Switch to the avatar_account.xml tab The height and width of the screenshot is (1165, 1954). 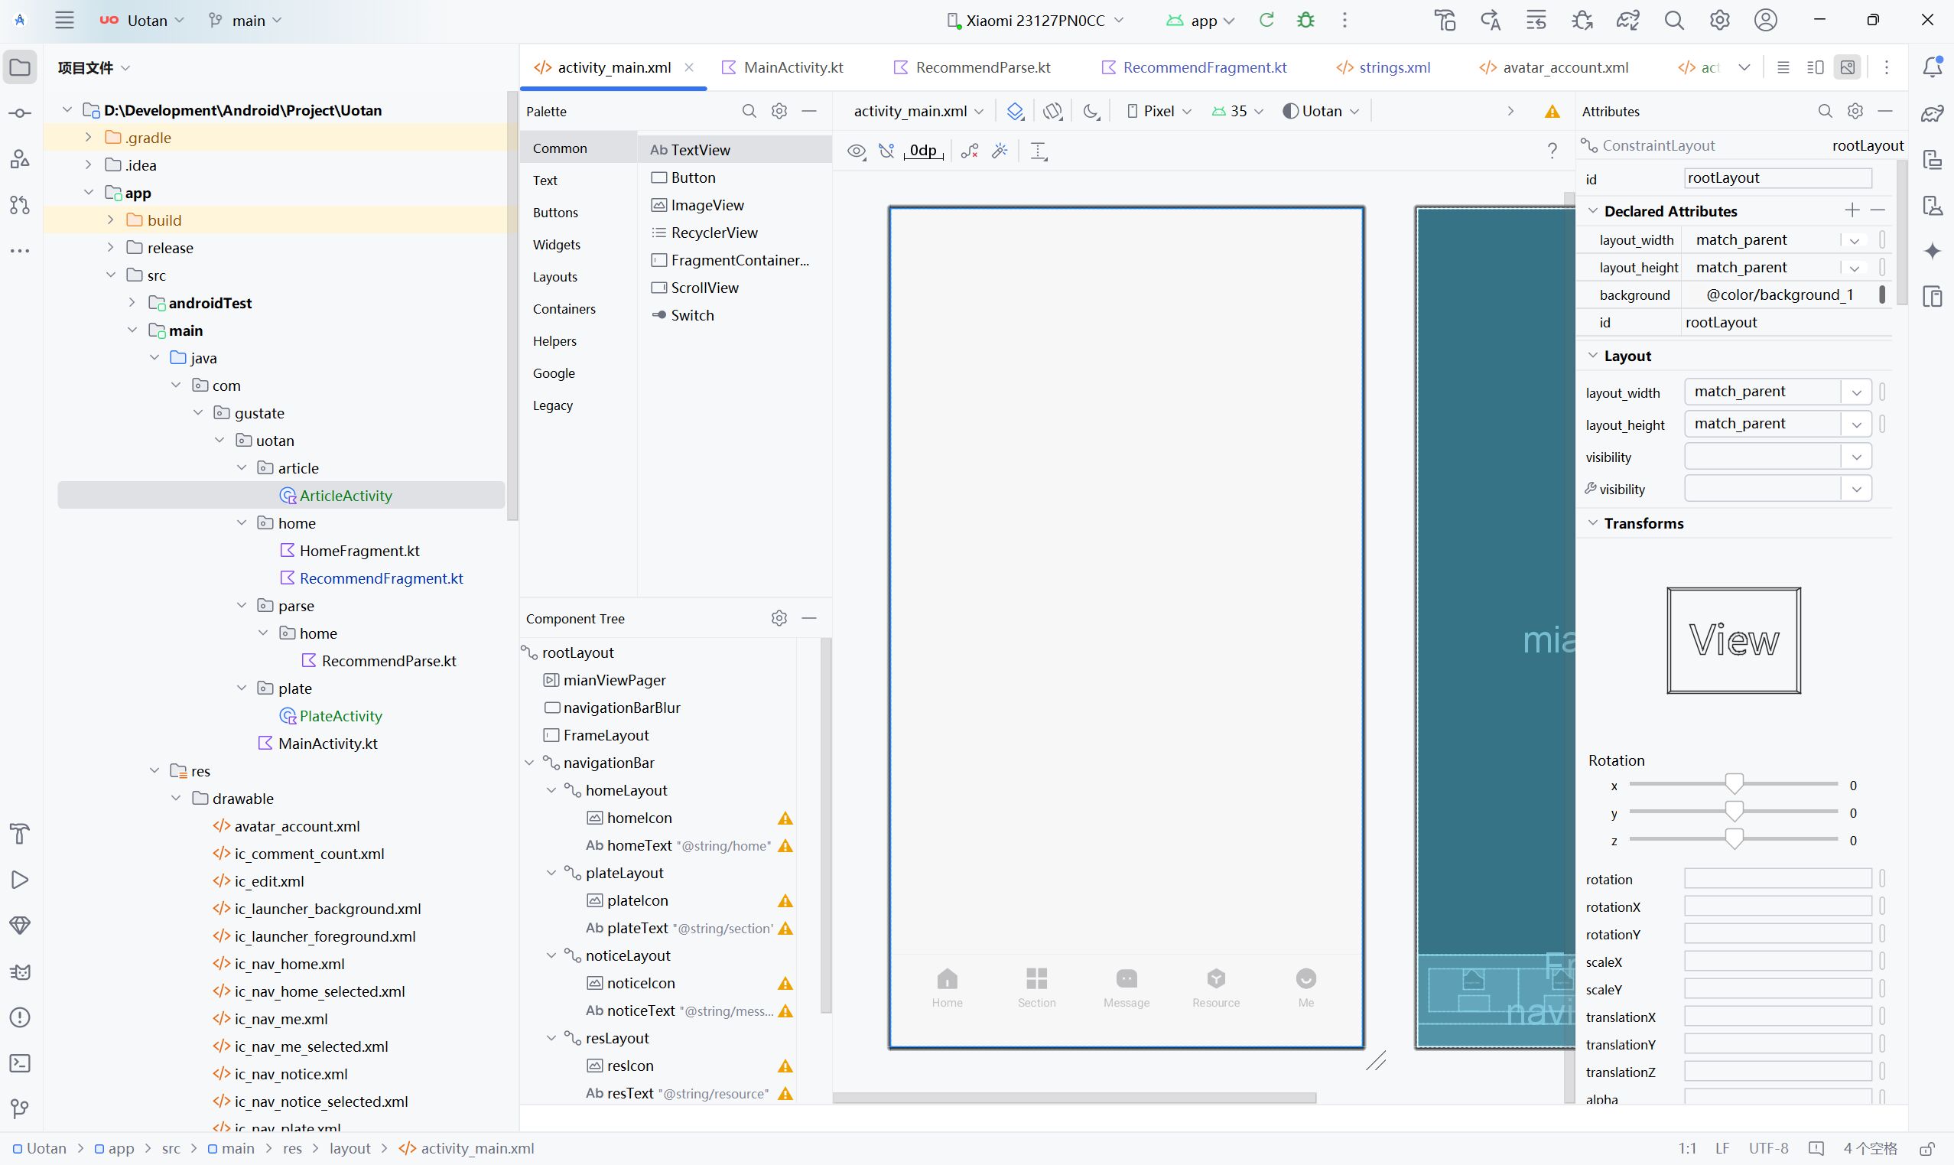1555,67
